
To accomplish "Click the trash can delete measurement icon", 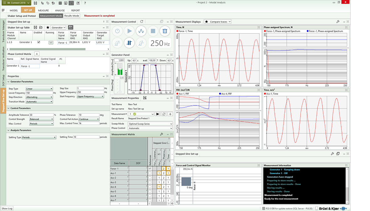I will click(x=165, y=31).
